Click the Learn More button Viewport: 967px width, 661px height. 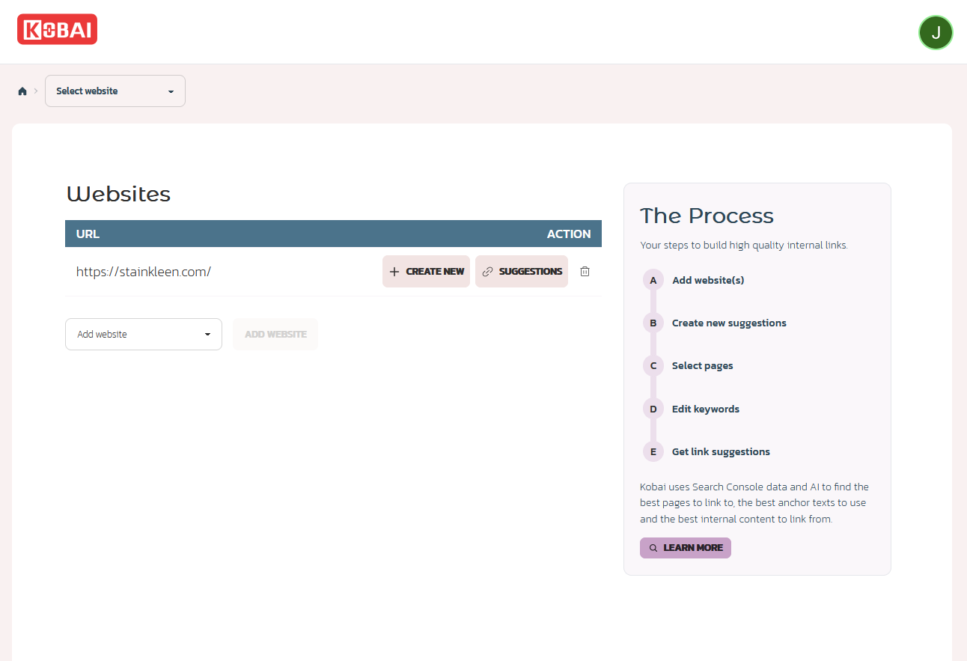pos(686,548)
